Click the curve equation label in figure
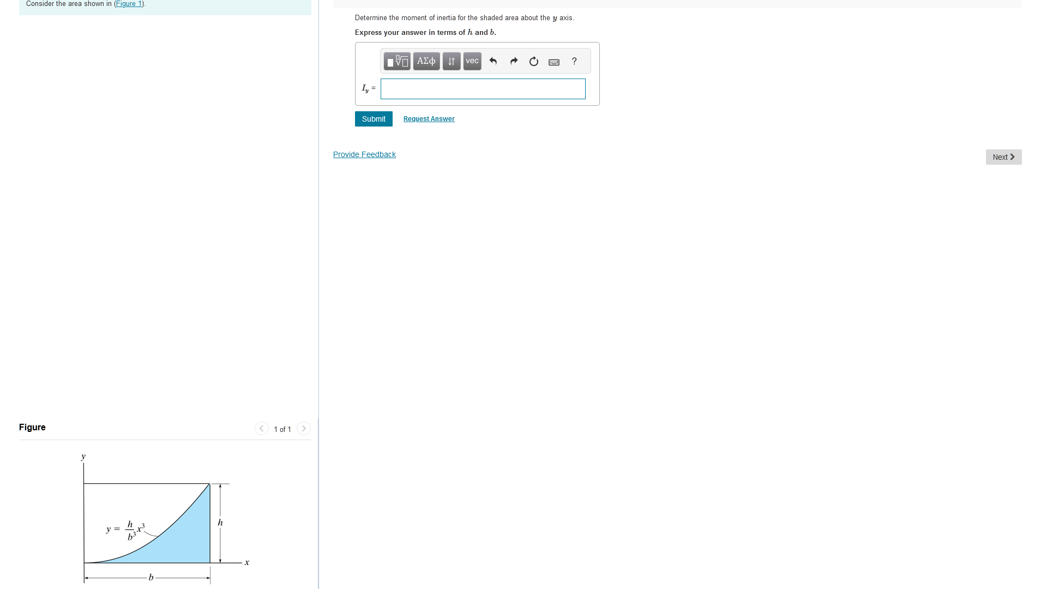This screenshot has height=589, width=1047. pos(126,530)
